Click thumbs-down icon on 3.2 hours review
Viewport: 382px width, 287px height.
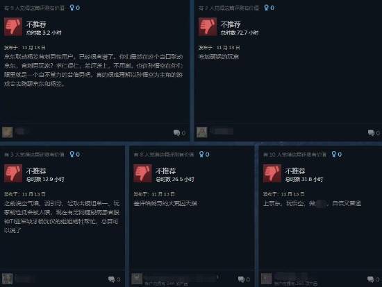pos(13,27)
